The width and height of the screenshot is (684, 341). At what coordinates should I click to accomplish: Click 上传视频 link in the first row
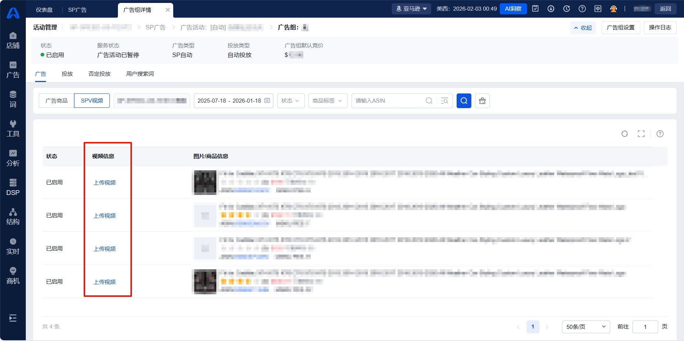point(105,183)
